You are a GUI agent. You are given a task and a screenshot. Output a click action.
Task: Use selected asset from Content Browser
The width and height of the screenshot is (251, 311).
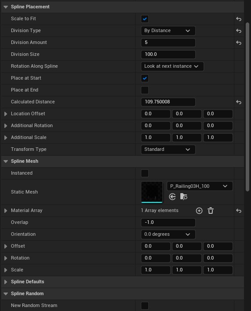tap(172, 197)
